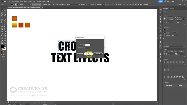Open the search icon in the top bar

click(x=168, y=1)
